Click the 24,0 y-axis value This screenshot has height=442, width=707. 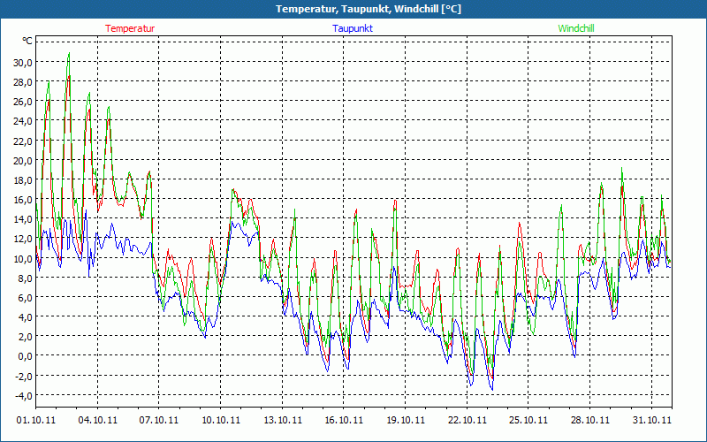23,121
